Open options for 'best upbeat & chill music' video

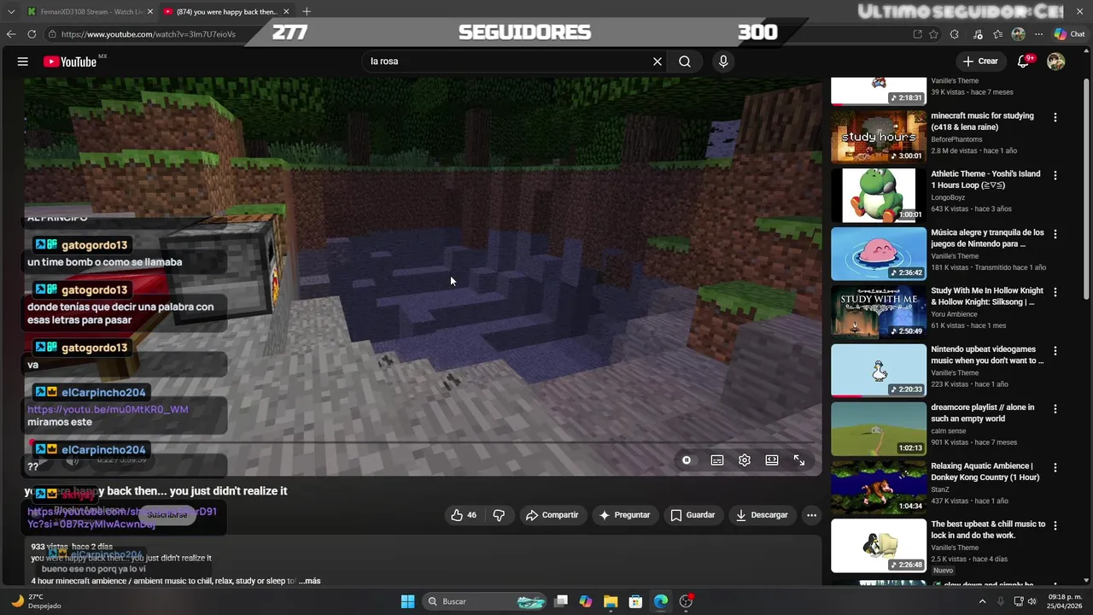(1055, 526)
